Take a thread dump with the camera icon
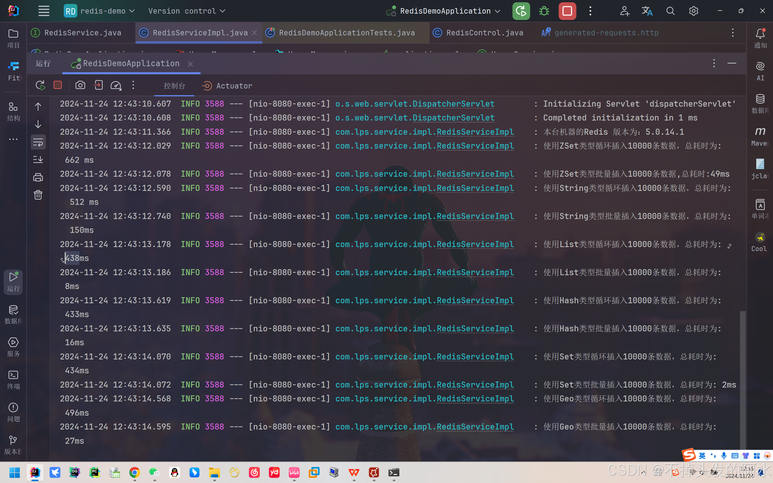773x483 pixels. click(x=80, y=85)
